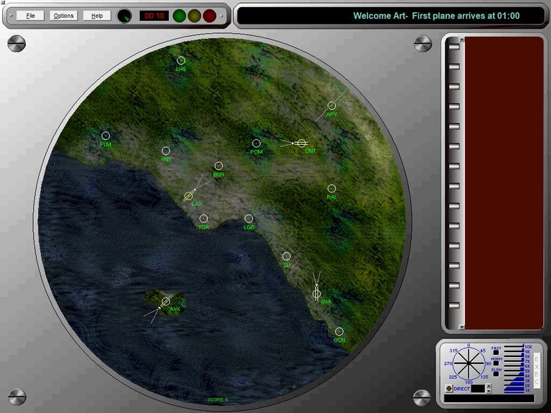Click the radar sweep dial in toolbar

coord(125,15)
